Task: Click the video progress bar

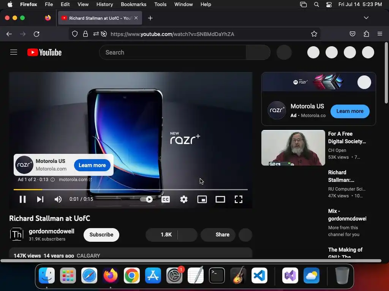Action: (x=131, y=189)
